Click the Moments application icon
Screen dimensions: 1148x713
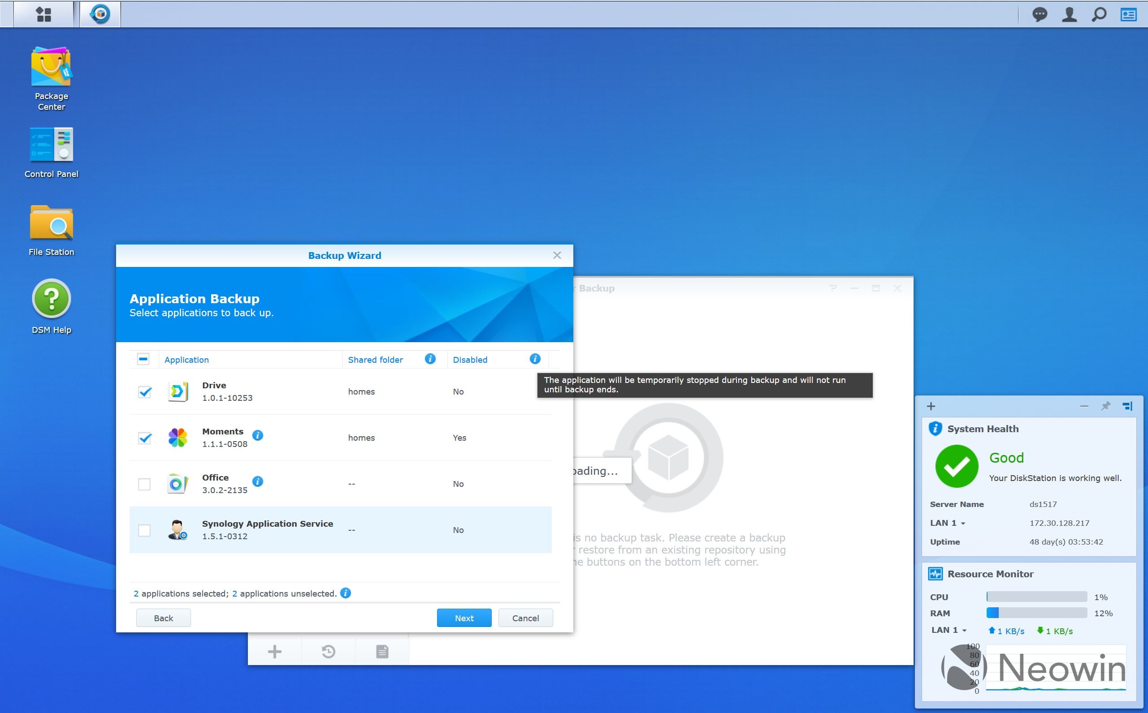click(178, 438)
